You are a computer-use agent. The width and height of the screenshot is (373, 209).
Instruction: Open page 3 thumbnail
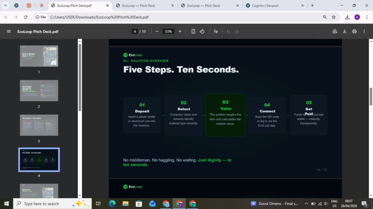click(39, 125)
